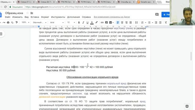Click heading 'Обоснование компенсации морального вреда'

[x=92, y=77]
